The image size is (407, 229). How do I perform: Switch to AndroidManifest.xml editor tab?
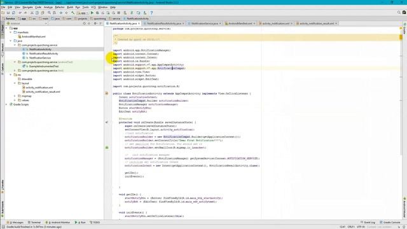[240, 24]
